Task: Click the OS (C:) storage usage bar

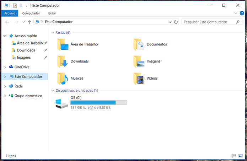Action: [x=99, y=103]
